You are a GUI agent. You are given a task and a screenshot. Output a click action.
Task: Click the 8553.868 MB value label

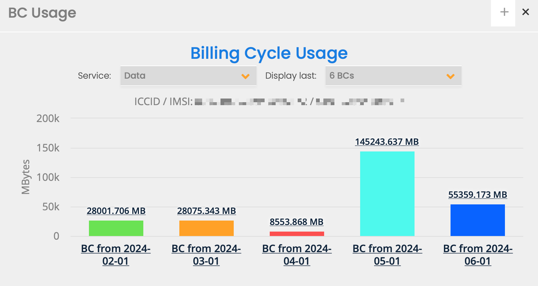pos(297,222)
